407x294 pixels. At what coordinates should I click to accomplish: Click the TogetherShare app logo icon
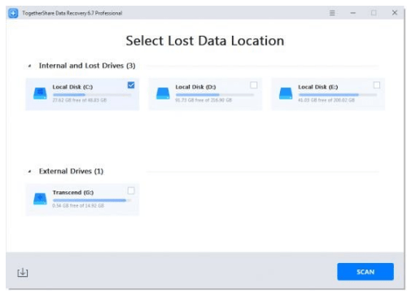coord(13,13)
